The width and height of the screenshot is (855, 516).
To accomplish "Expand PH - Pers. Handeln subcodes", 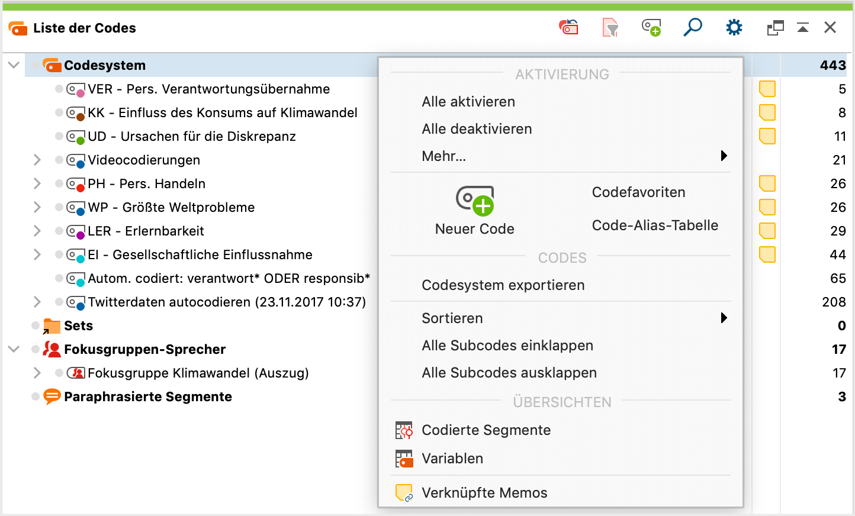I will pyautogui.click(x=37, y=183).
